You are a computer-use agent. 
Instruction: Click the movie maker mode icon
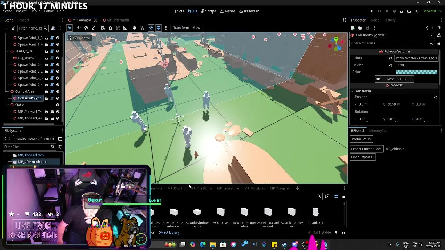(416, 11)
